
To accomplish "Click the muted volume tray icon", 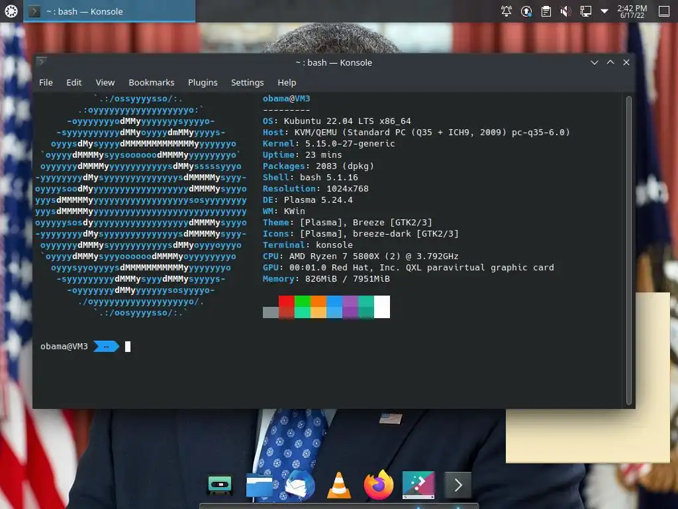I will point(565,11).
